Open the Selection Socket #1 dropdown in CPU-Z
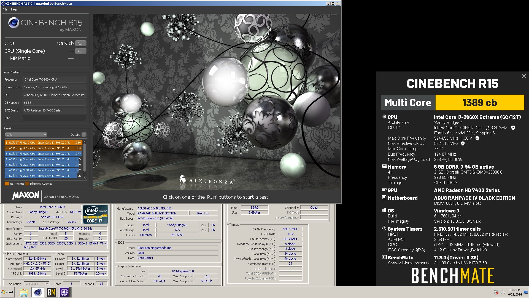 tap(36, 284)
